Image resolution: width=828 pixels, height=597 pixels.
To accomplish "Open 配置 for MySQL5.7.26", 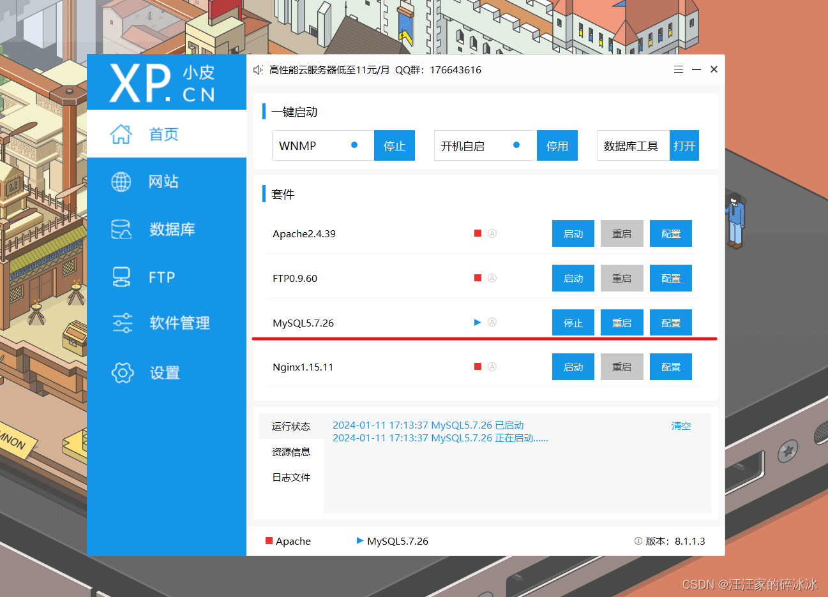I will [x=671, y=323].
